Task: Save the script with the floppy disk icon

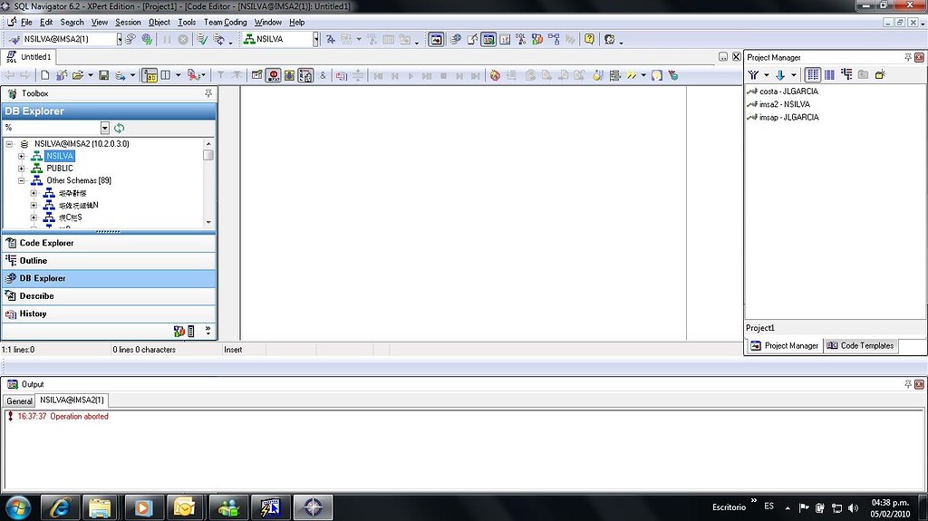Action: (x=103, y=75)
